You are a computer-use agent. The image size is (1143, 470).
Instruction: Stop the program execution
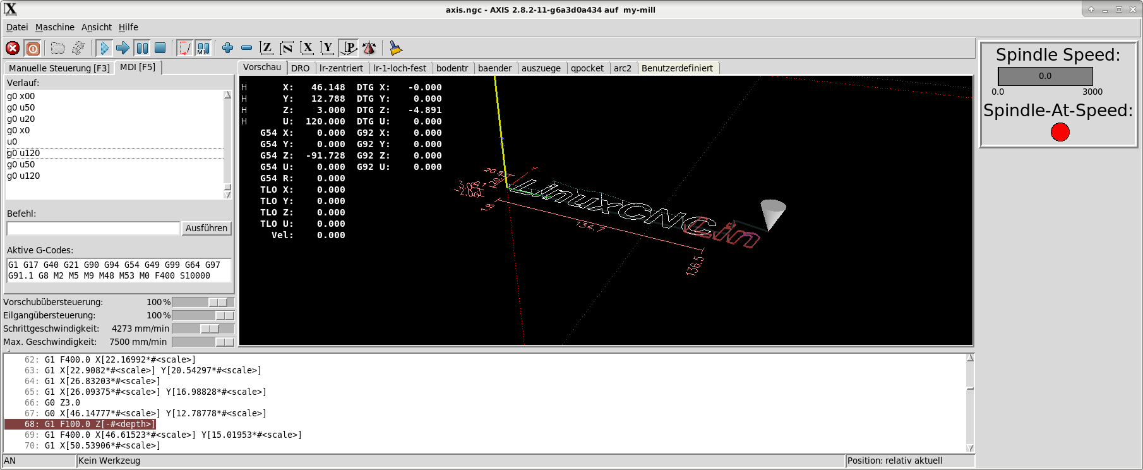[x=160, y=48]
